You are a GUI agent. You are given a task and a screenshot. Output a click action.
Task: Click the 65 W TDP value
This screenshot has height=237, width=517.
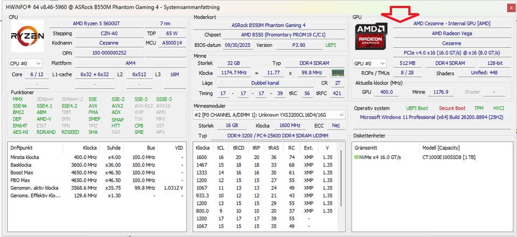pyautogui.click(x=171, y=33)
